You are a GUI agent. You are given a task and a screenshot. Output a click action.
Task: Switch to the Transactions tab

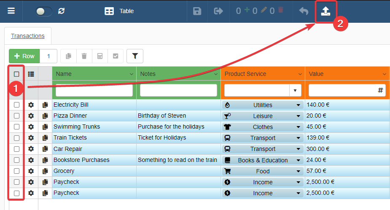click(28, 36)
